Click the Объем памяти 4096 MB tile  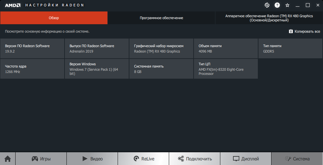[226, 48]
